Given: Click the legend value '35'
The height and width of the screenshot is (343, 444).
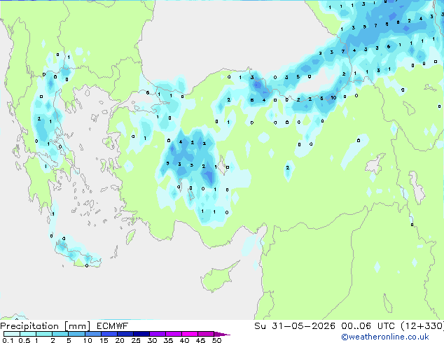Looking at the screenshot, I should pos(168,340).
